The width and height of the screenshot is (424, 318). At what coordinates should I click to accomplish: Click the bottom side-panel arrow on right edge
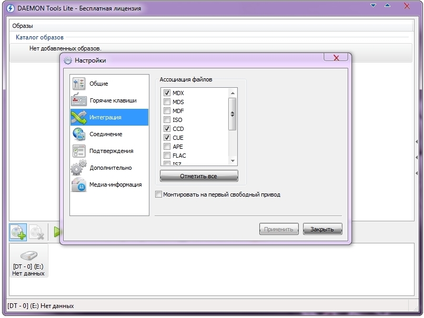[417, 173]
